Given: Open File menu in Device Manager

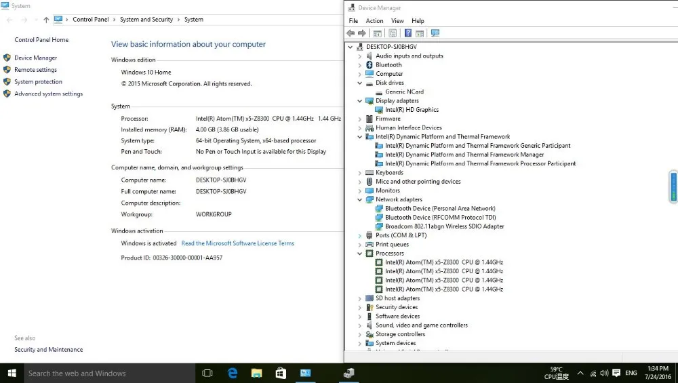Looking at the screenshot, I should click(x=353, y=21).
